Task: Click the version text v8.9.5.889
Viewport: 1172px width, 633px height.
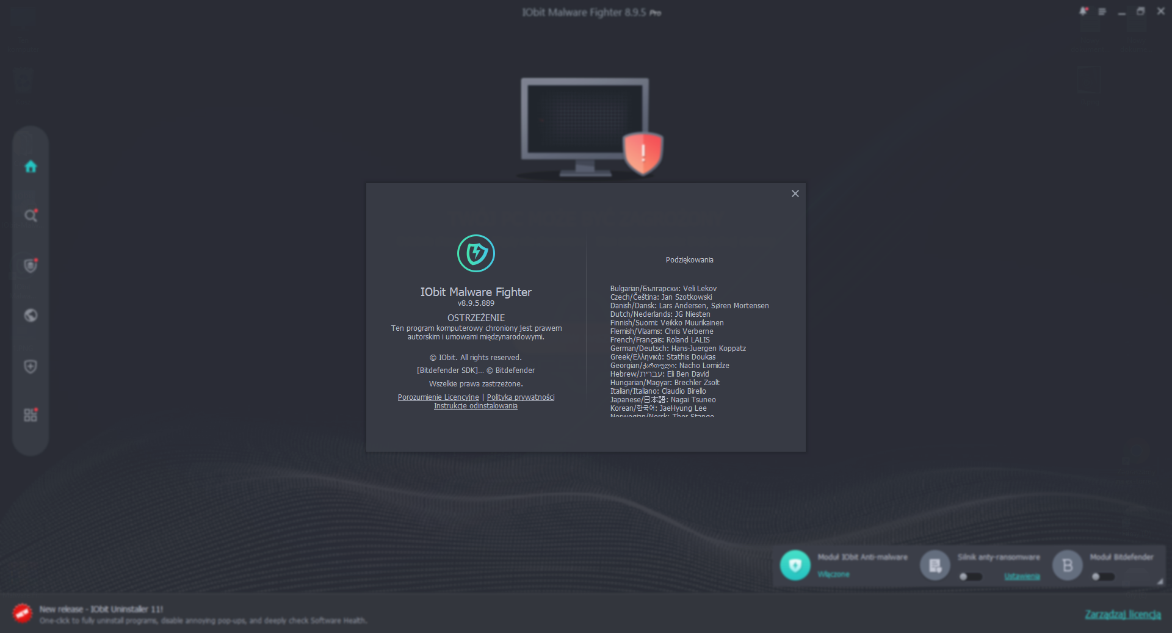Action: click(476, 303)
